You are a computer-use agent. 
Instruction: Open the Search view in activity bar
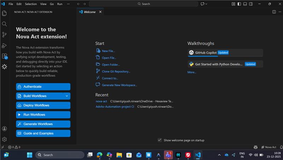click(x=4, y=24)
